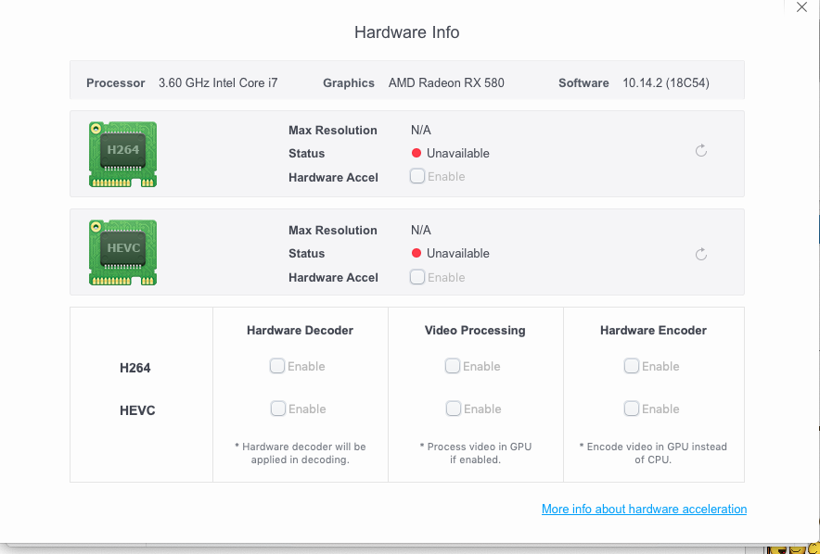Refresh the HEVC hardware status
This screenshot has height=554, width=820.
(700, 254)
